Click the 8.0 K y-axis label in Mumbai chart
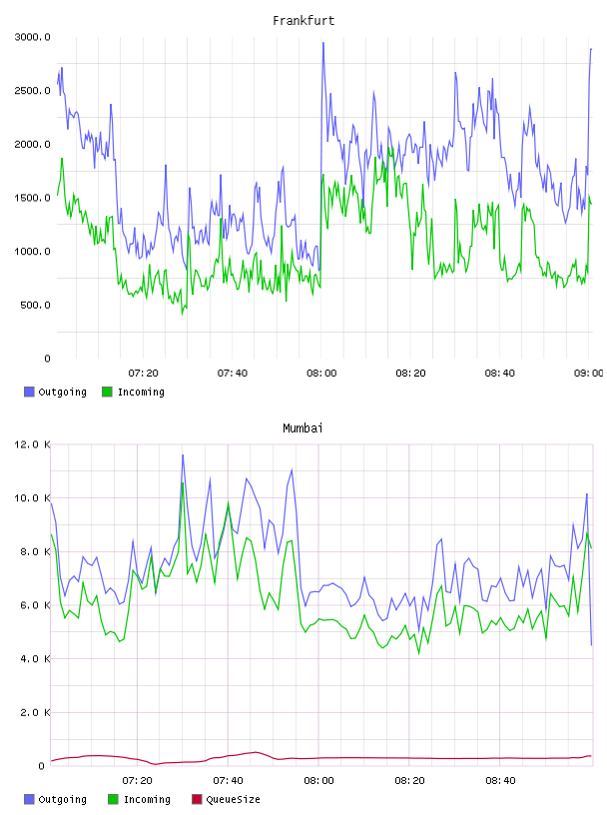The width and height of the screenshot is (607, 815). click(35, 551)
